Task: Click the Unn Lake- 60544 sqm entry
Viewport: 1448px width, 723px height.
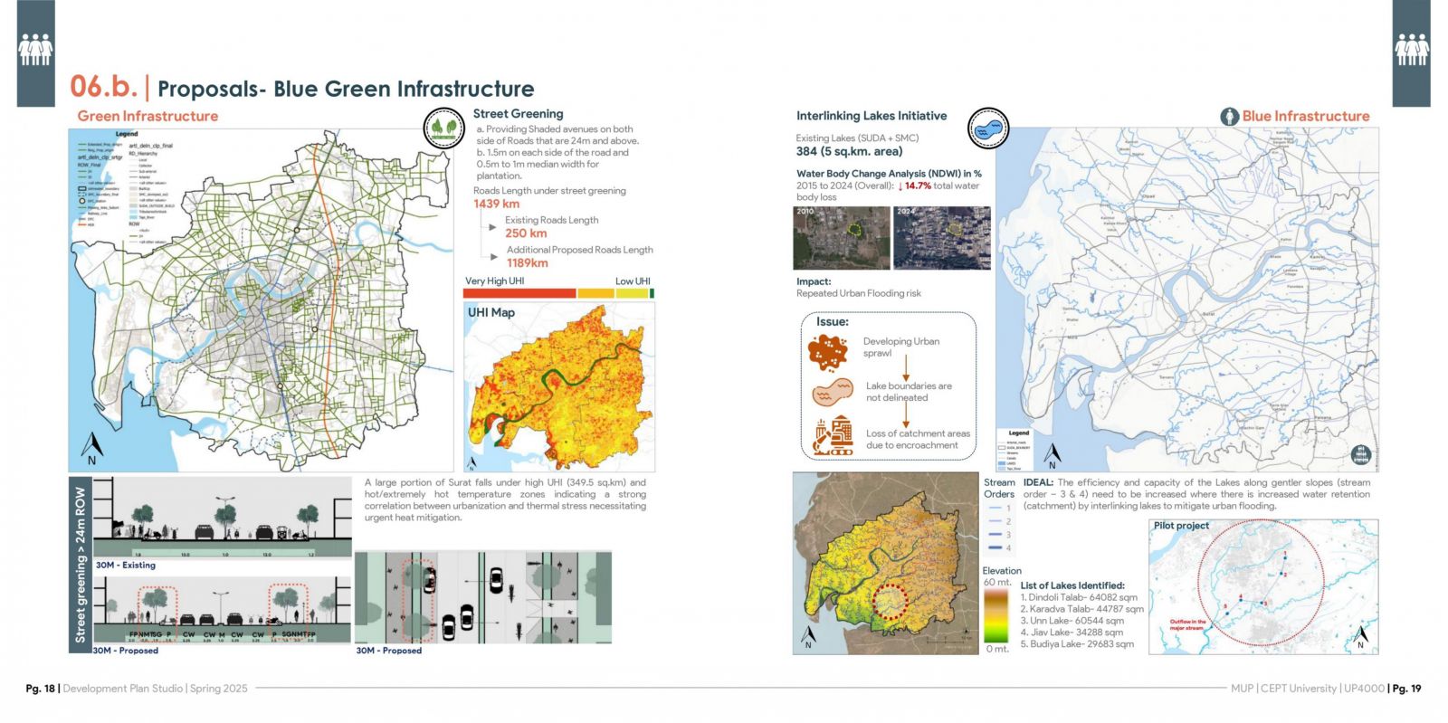Action: 1072,621
